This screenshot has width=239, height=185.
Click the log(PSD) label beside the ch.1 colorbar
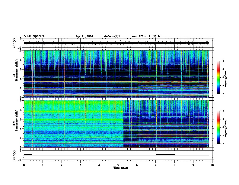click(226, 79)
